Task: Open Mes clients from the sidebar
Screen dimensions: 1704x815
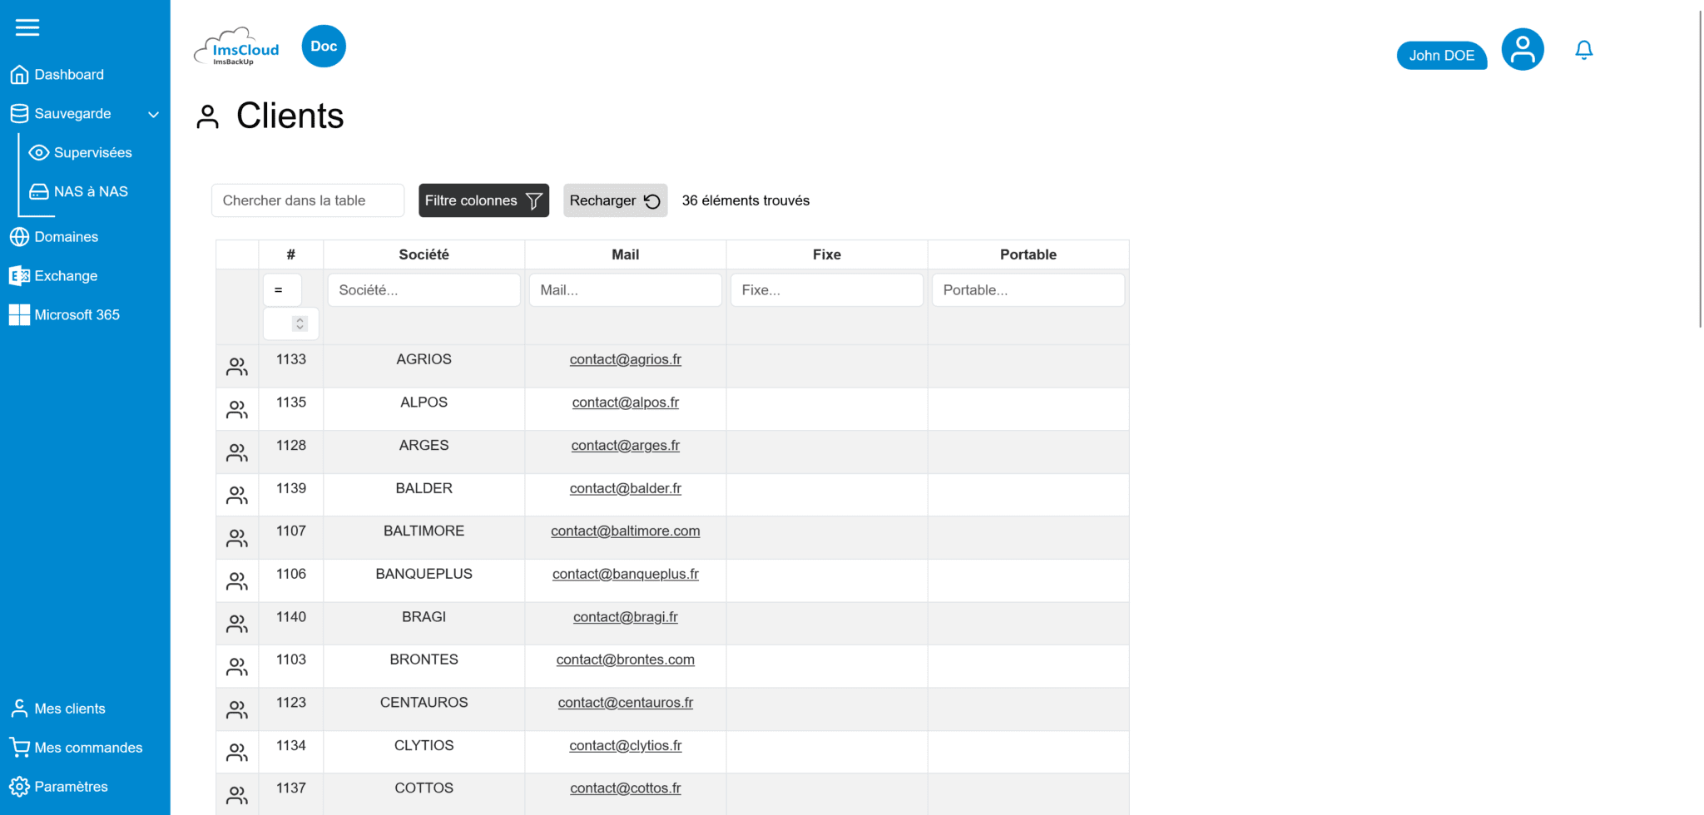Action: pyautogui.click(x=70, y=708)
